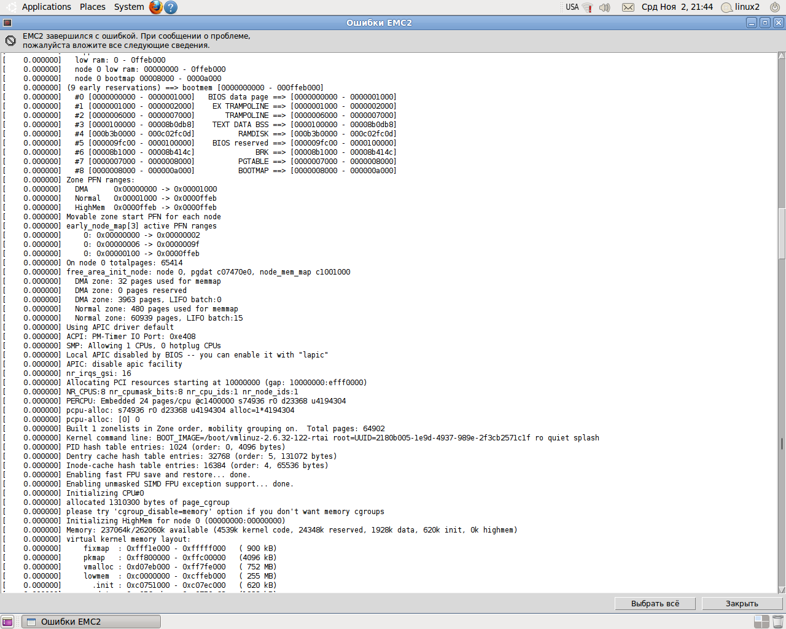Click the error prohibition icon beside the message
Image resolution: width=786 pixels, height=629 pixels.
(x=10, y=41)
